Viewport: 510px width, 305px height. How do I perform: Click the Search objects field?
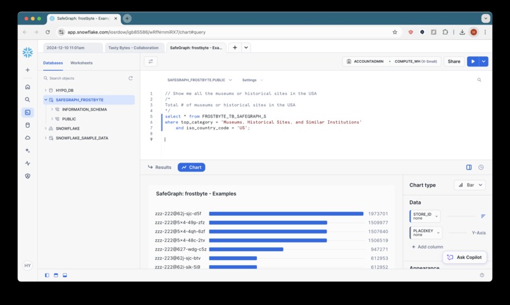click(x=85, y=78)
